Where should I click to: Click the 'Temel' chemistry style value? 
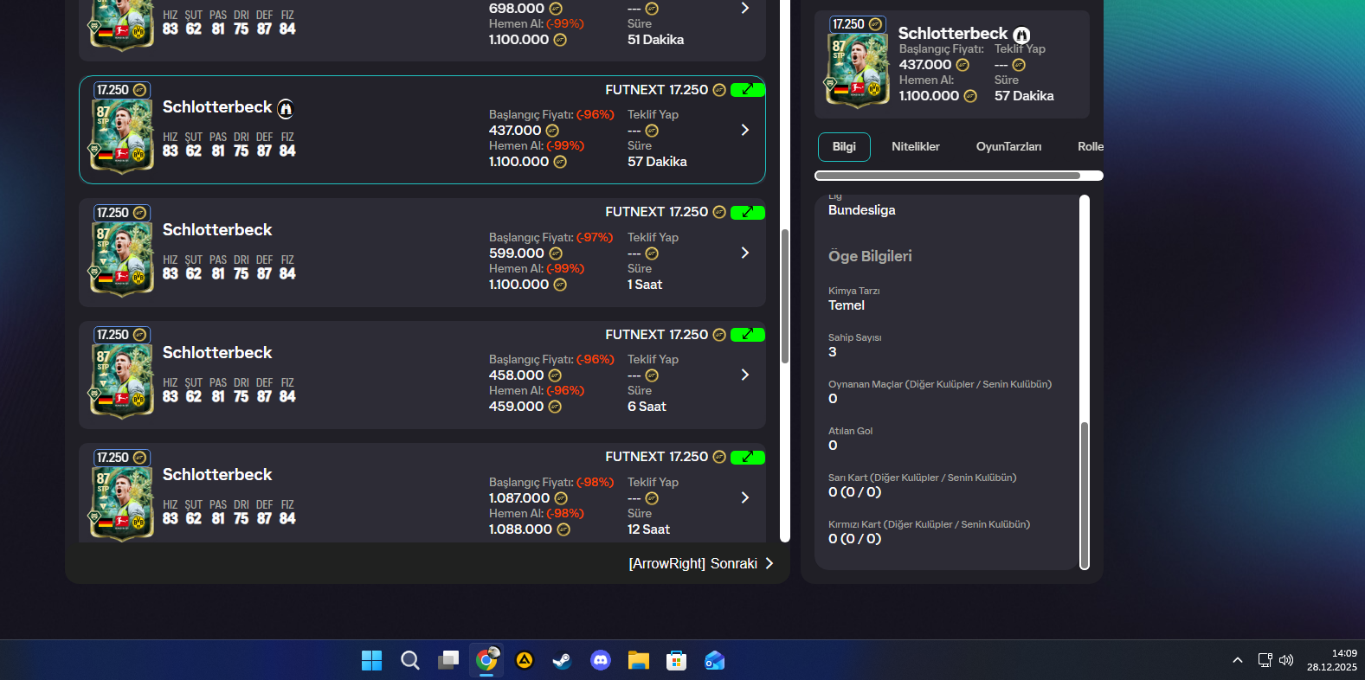tap(847, 305)
